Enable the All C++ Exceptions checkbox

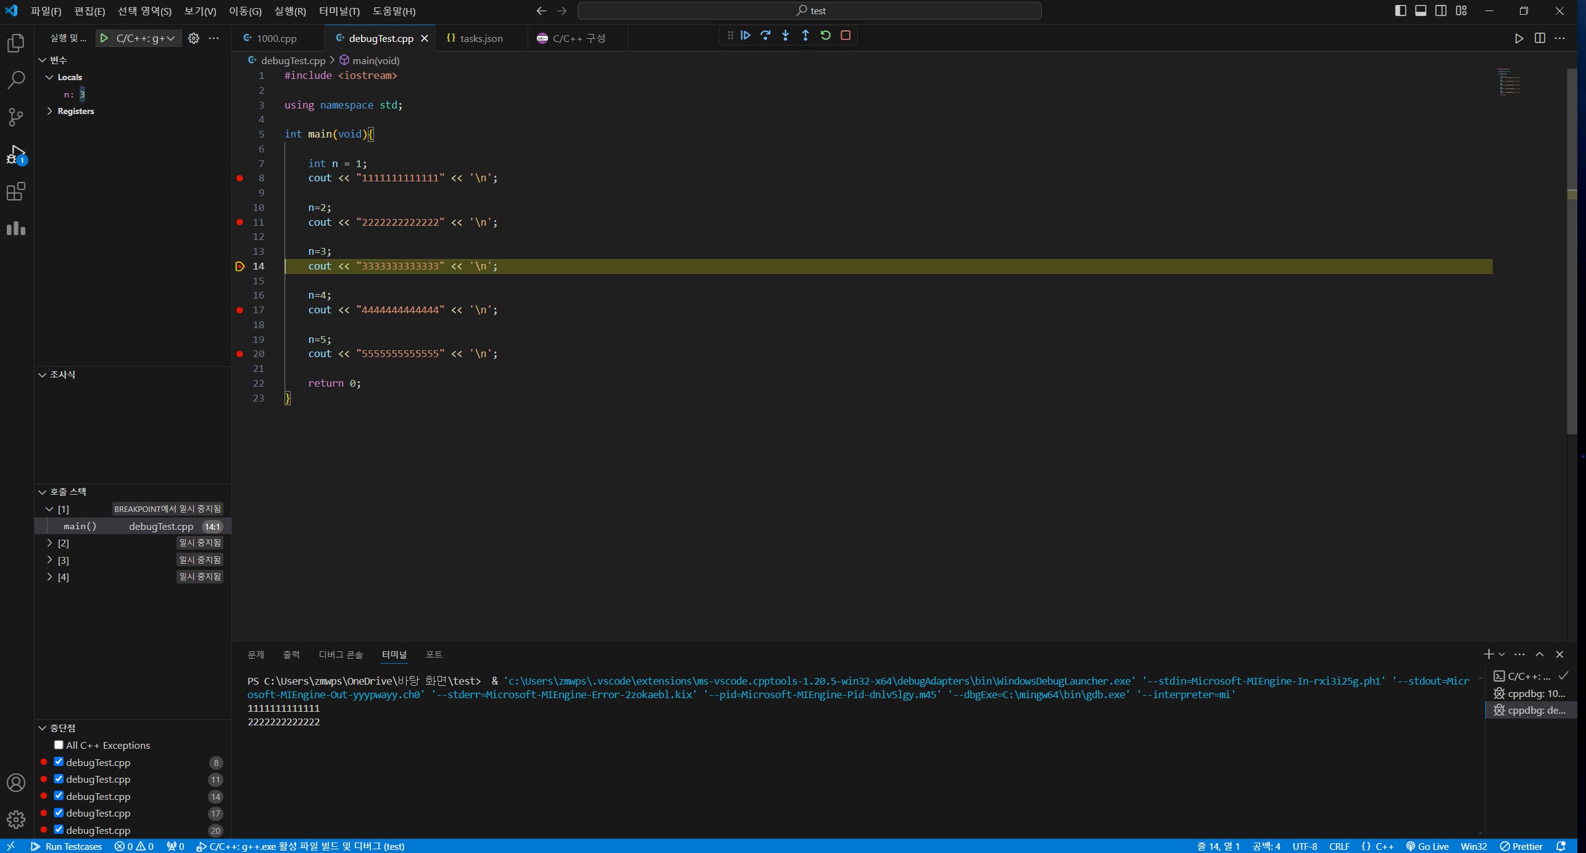[59, 745]
